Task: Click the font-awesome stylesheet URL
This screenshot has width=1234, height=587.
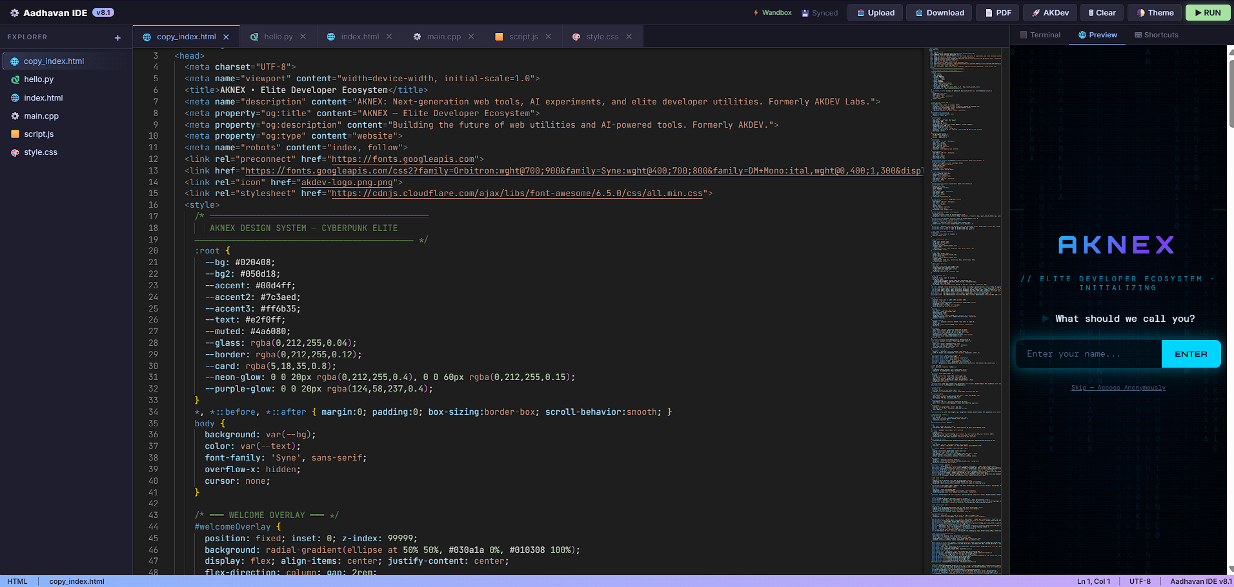Action: (517, 194)
